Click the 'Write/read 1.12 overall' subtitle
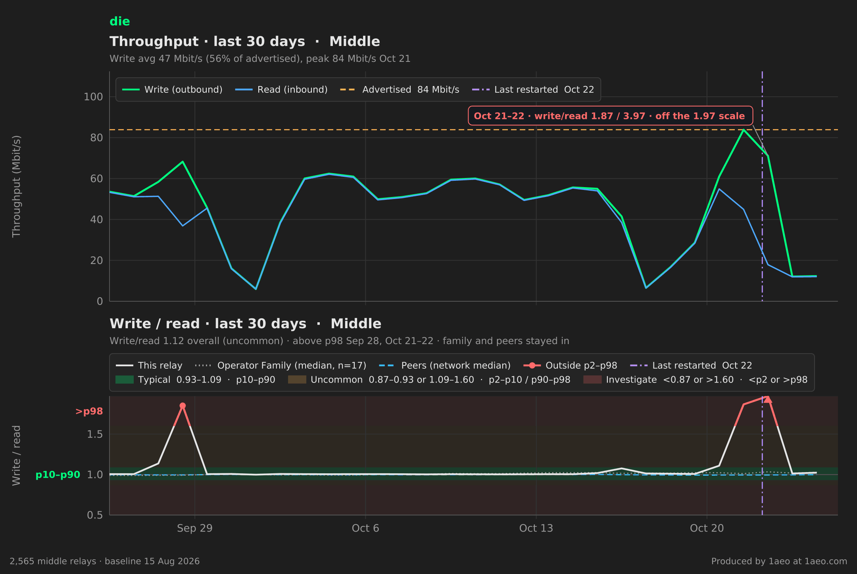857x574 pixels. tap(339, 341)
